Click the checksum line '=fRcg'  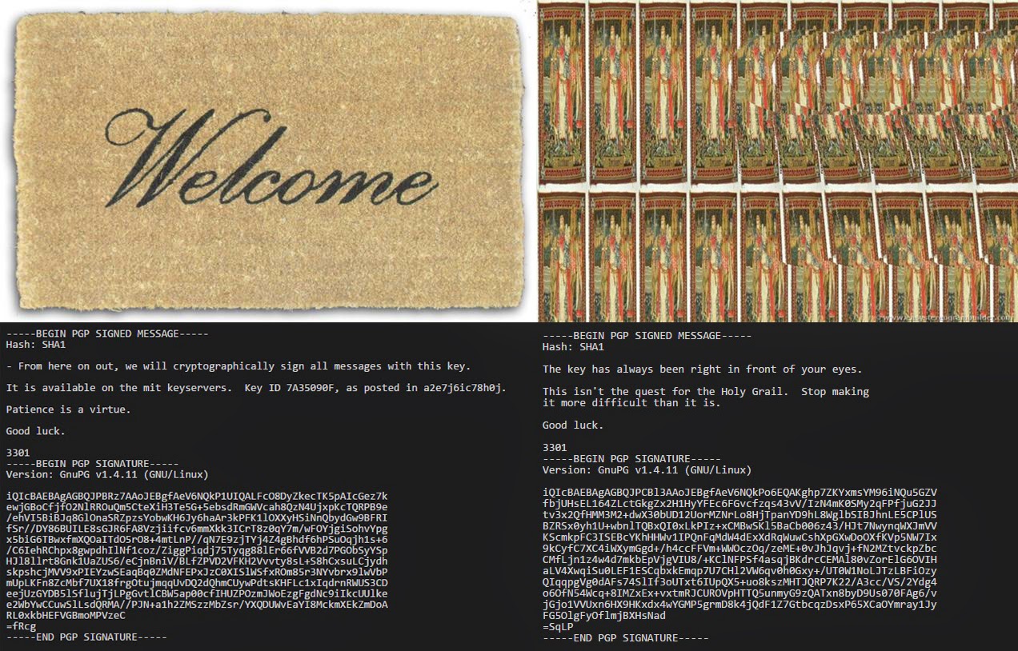[x=21, y=626]
